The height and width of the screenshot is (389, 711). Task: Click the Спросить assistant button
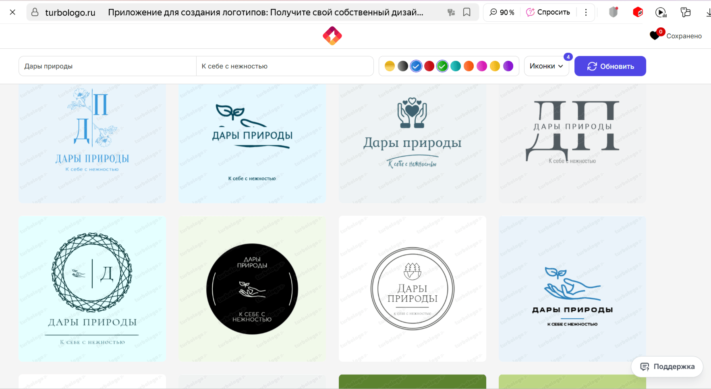[548, 12]
